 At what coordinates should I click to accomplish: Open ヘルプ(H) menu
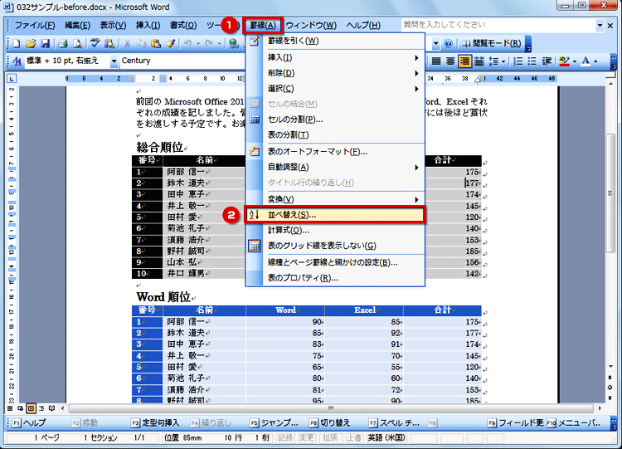363,26
